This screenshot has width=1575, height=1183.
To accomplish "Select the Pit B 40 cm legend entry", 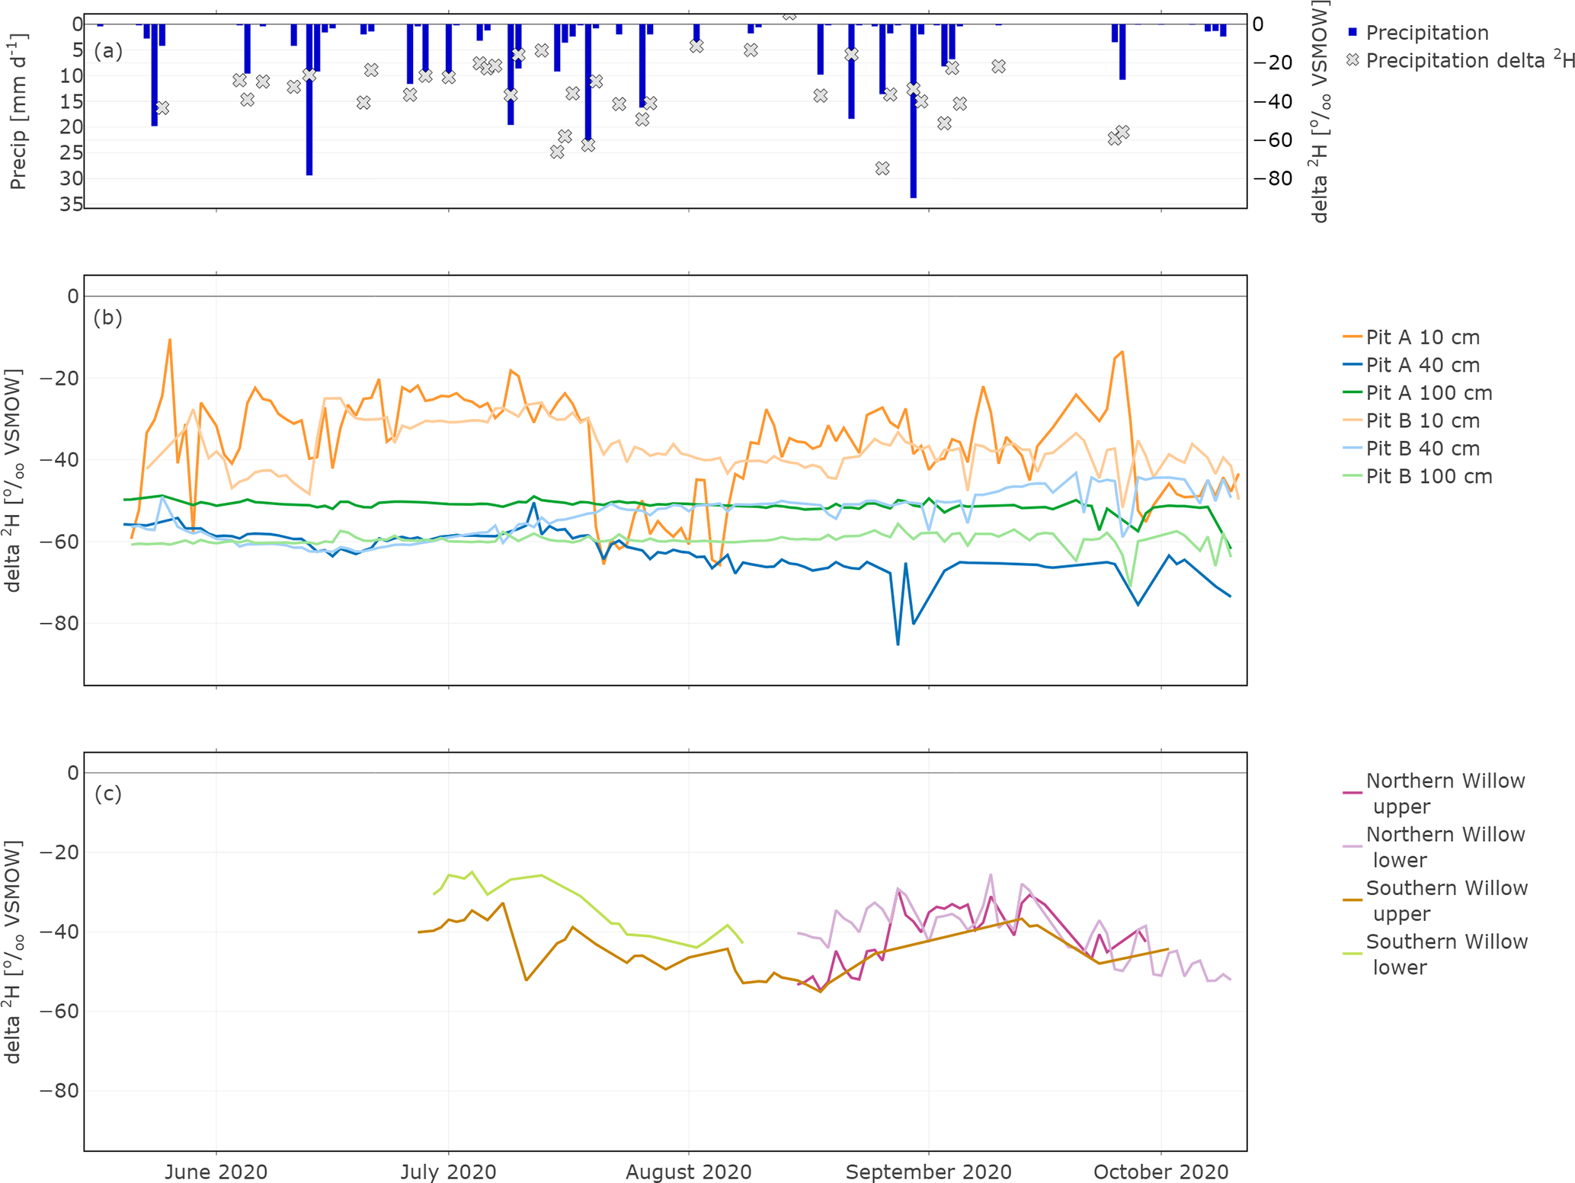I will pyautogui.click(x=1422, y=449).
